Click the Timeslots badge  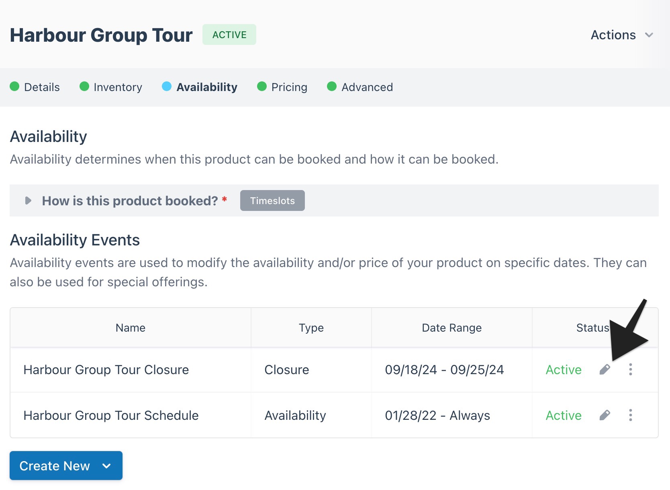[272, 200]
